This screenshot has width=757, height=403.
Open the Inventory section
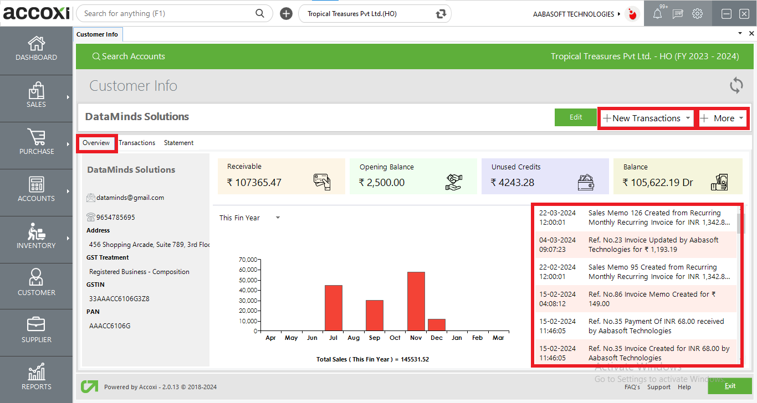point(36,238)
